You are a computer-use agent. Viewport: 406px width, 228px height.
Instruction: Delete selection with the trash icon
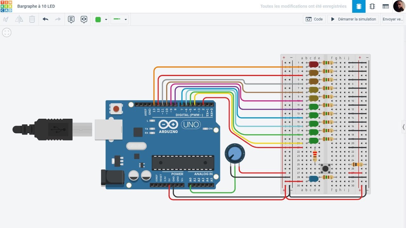tap(32, 19)
